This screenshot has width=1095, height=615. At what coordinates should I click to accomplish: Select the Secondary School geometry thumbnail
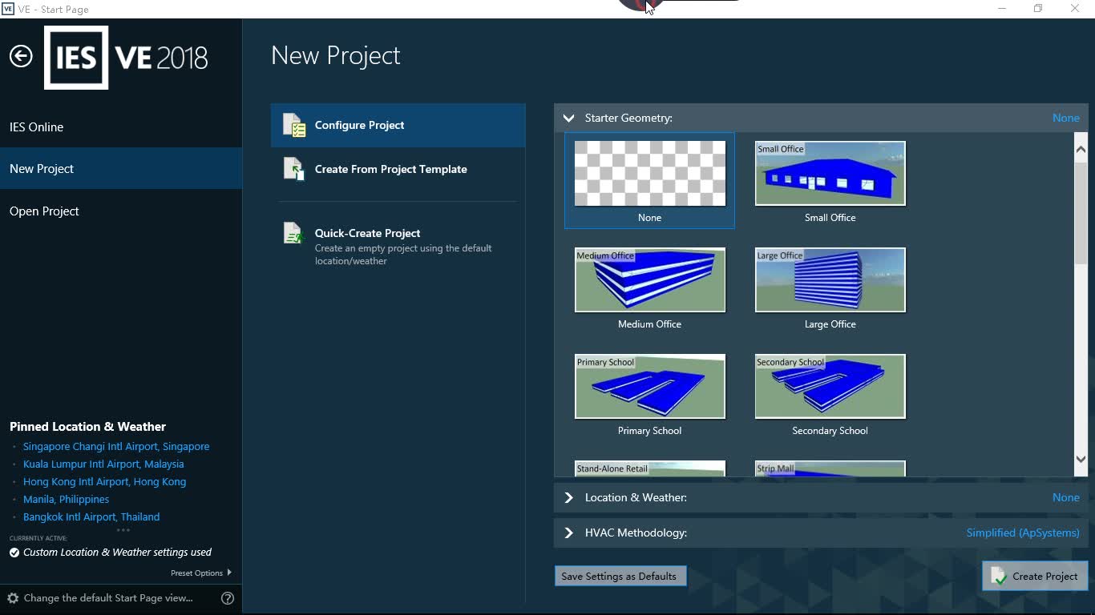pyautogui.click(x=830, y=387)
